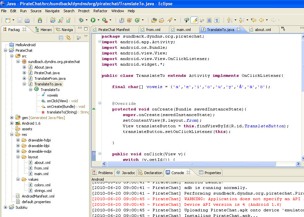The width and height of the screenshot is (304, 217).
Task: Open the Navigate menu
Action: tap(52, 11)
